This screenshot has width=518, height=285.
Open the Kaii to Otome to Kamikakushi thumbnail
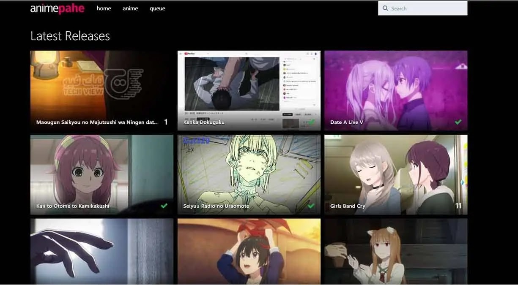(102, 174)
